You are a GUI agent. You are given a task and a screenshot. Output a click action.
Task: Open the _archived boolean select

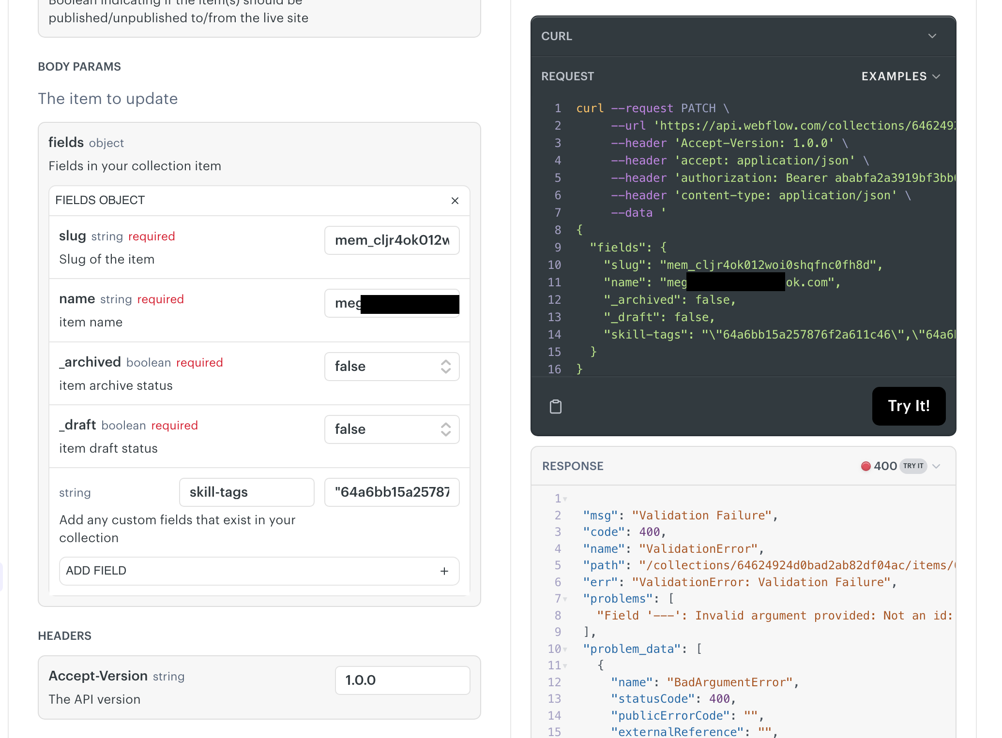click(392, 367)
